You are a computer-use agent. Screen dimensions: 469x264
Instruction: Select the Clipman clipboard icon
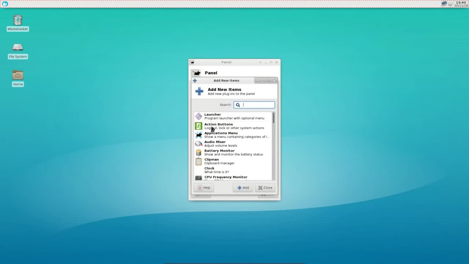(x=198, y=161)
